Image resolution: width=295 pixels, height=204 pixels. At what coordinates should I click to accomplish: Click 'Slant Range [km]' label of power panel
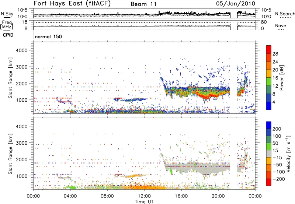11,78
